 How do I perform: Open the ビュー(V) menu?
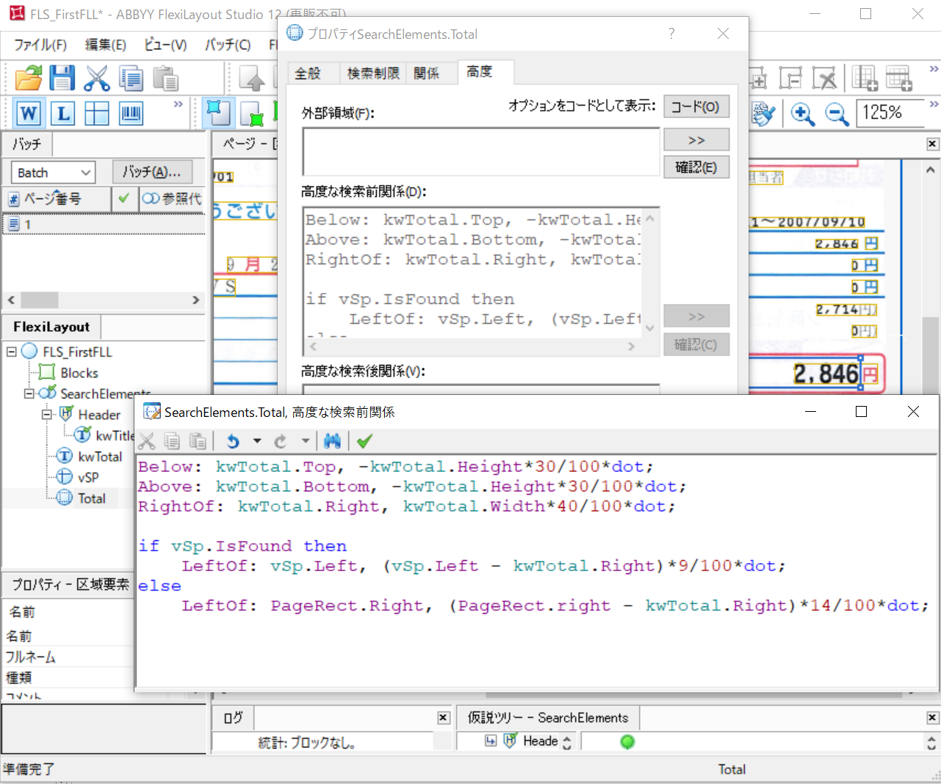165,45
